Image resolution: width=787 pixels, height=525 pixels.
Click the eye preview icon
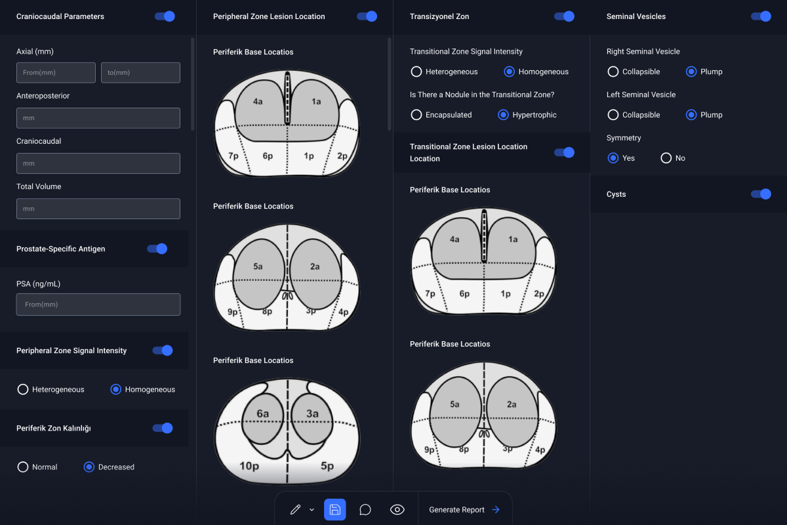397,510
